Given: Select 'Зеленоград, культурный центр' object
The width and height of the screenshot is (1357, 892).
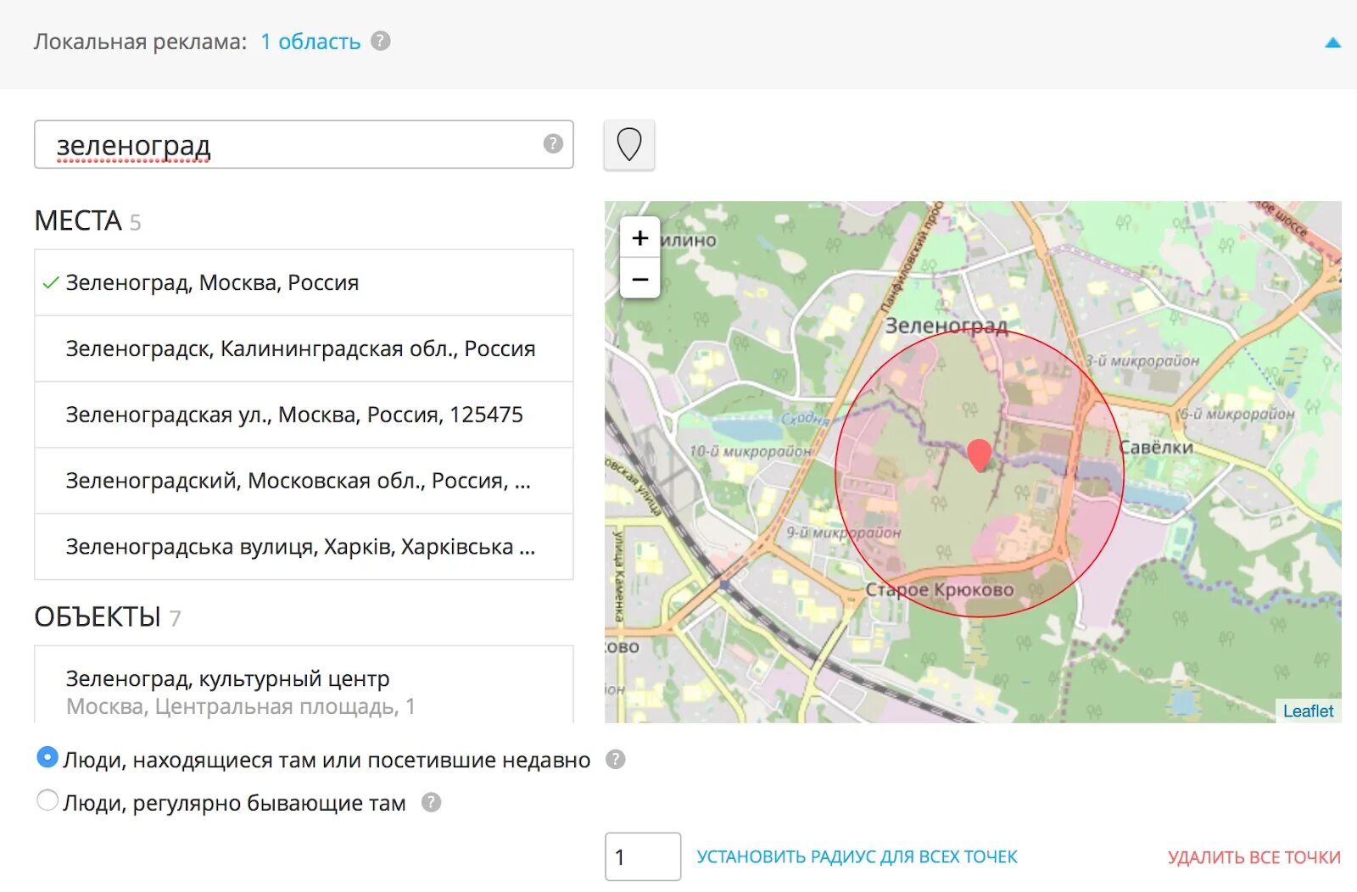Looking at the screenshot, I should tap(304, 685).
